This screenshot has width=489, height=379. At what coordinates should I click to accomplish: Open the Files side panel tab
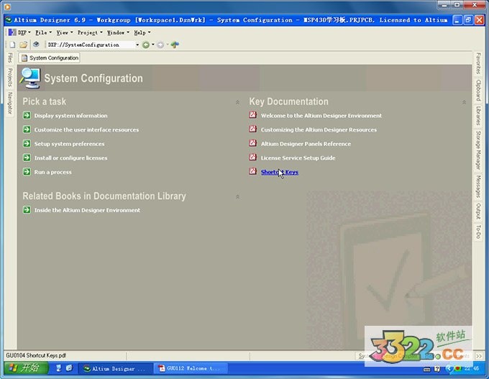point(10,58)
